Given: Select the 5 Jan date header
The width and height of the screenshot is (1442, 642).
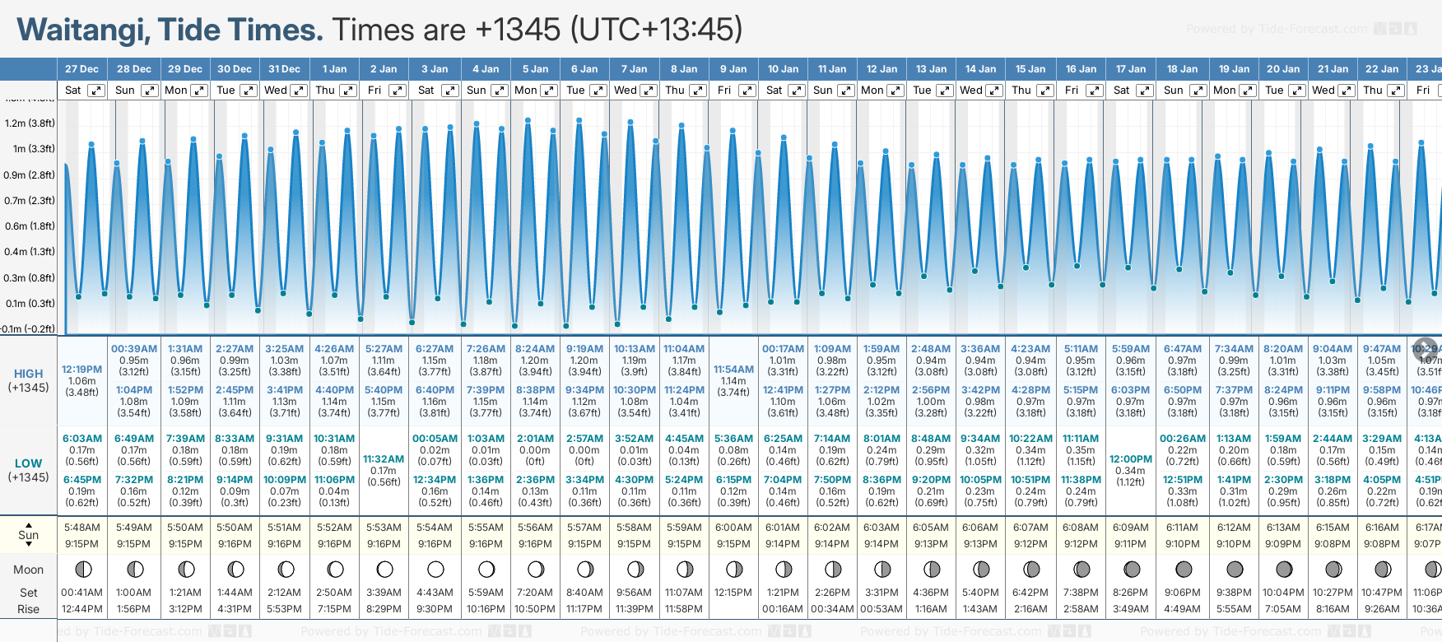Looking at the screenshot, I should click(536, 69).
